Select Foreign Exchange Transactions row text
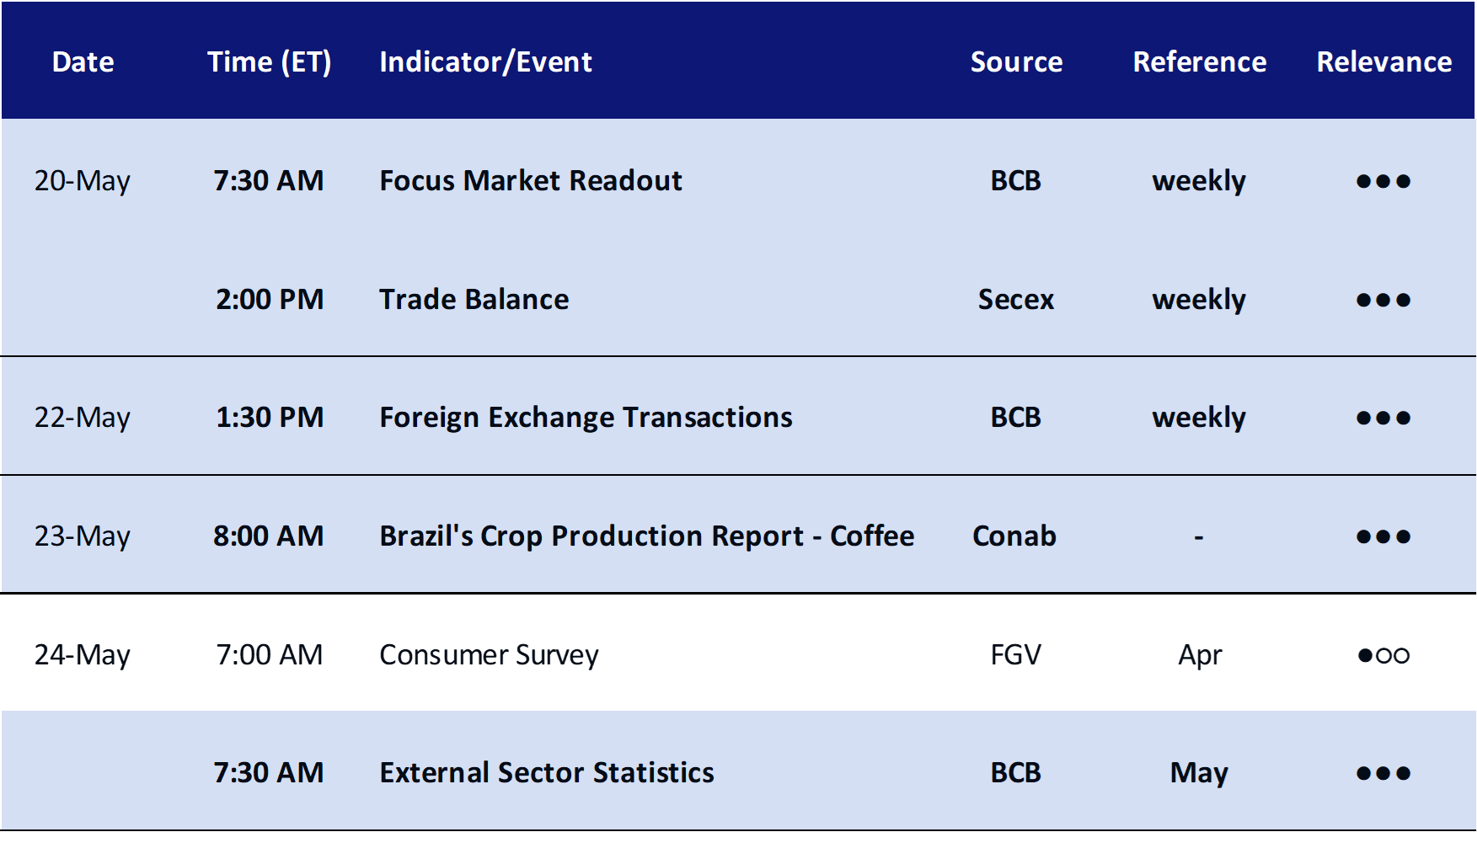The width and height of the screenshot is (1477, 848). coord(586,418)
